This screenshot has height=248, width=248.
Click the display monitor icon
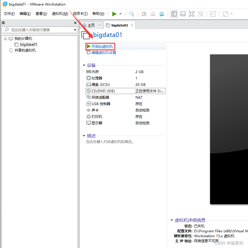88,123
